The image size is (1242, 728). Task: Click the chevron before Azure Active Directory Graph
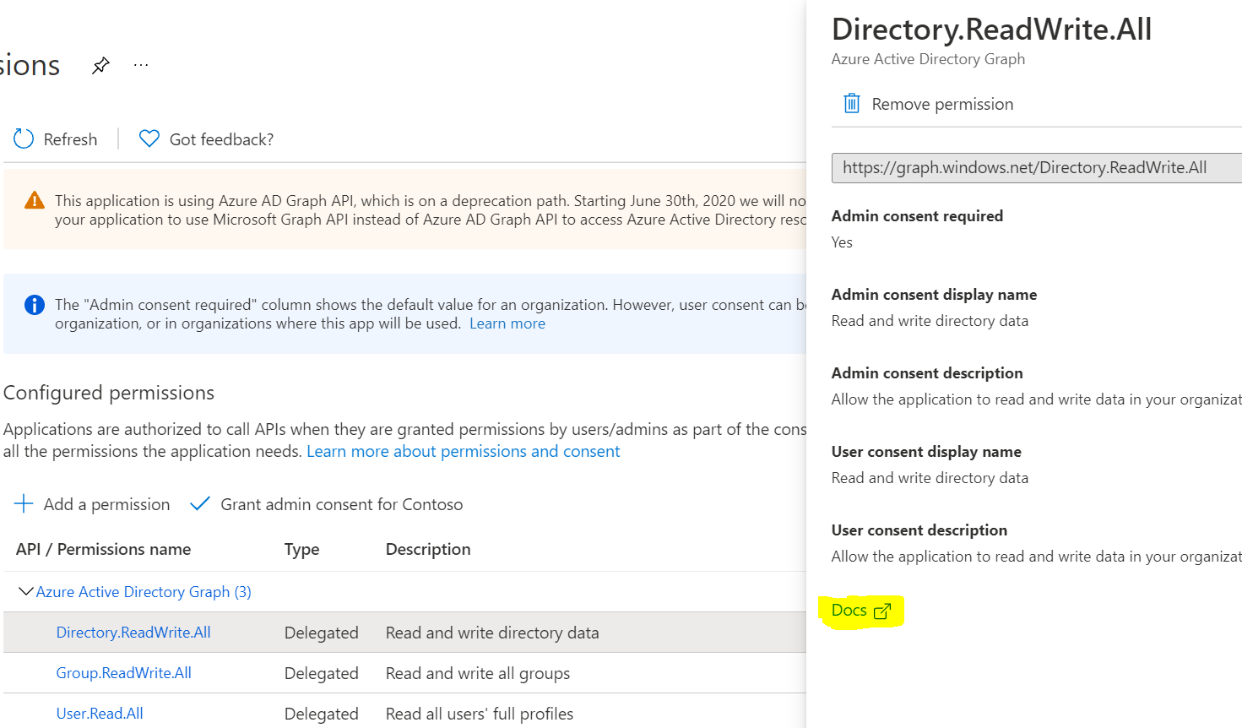[26, 591]
